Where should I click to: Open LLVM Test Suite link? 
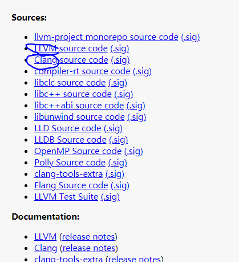[x=66, y=197]
